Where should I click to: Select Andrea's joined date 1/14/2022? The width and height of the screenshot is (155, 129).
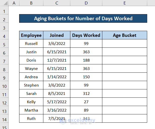pyautogui.click(x=57, y=77)
